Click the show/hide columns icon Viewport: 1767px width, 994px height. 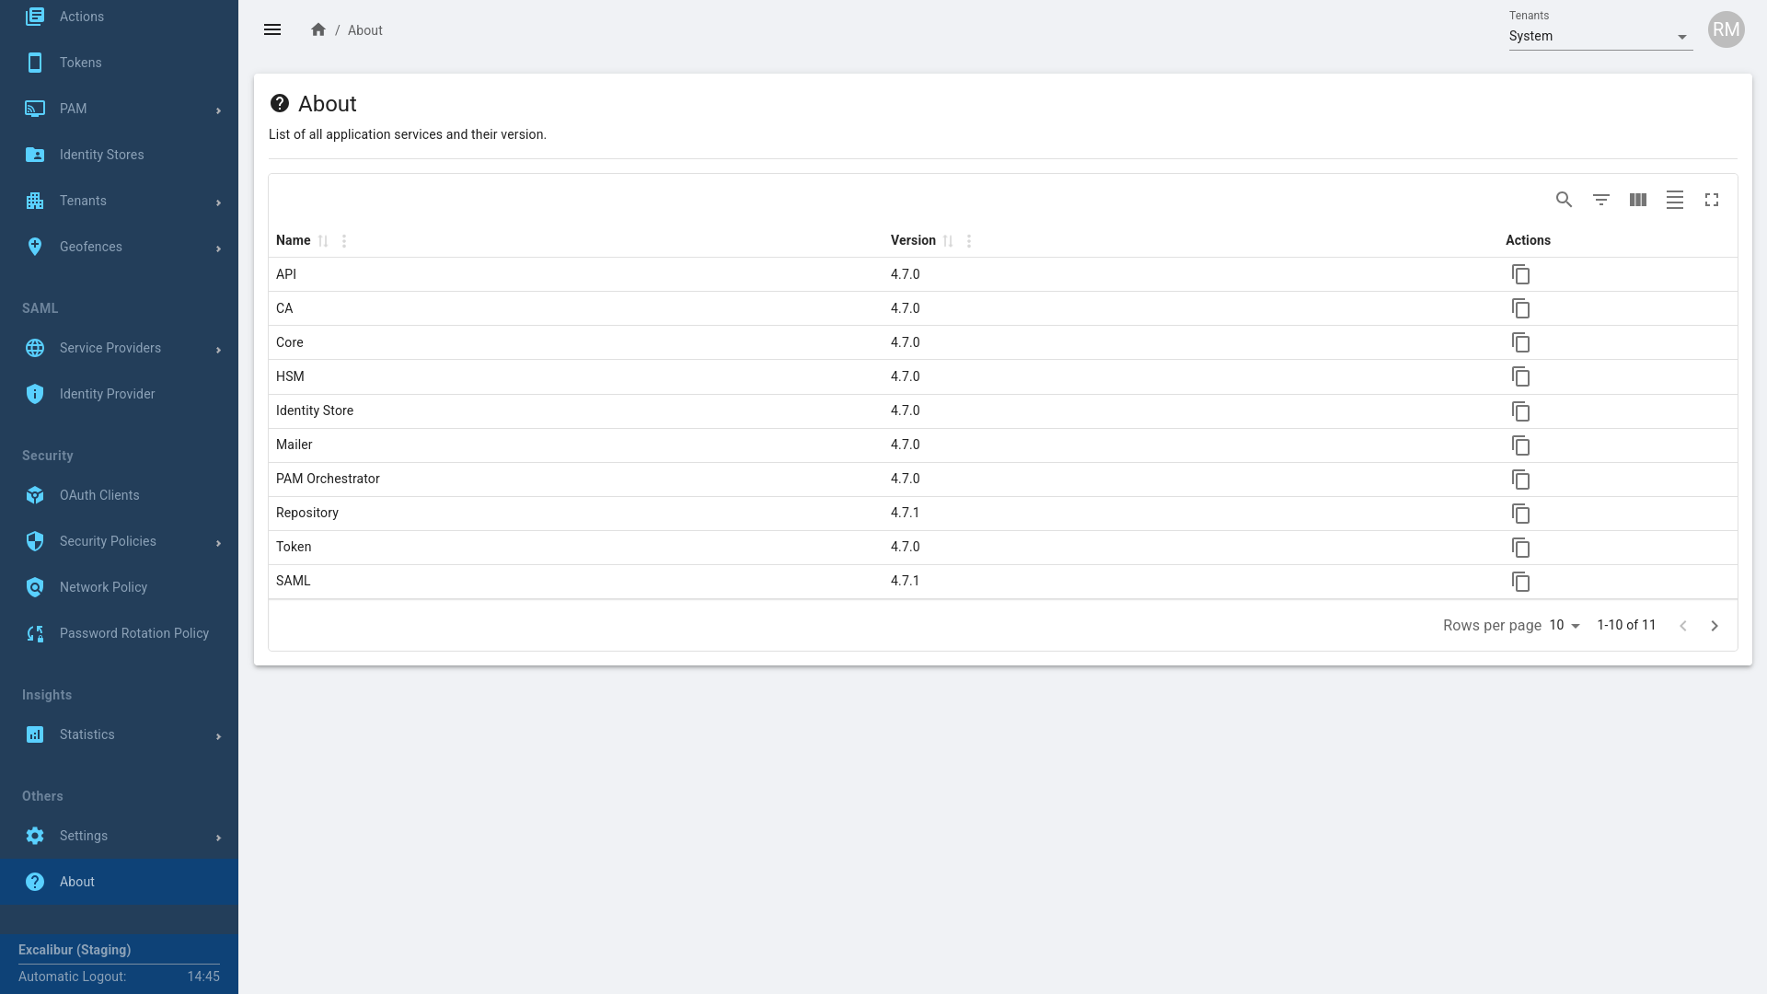(1638, 200)
